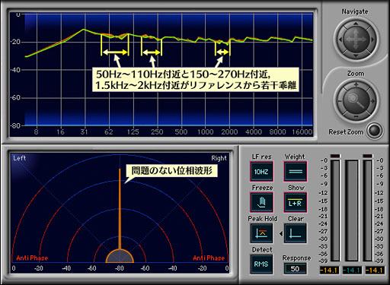The image size is (390, 285).
Task: Click the Zoom plus at the top of the dial
Action: (x=356, y=85)
